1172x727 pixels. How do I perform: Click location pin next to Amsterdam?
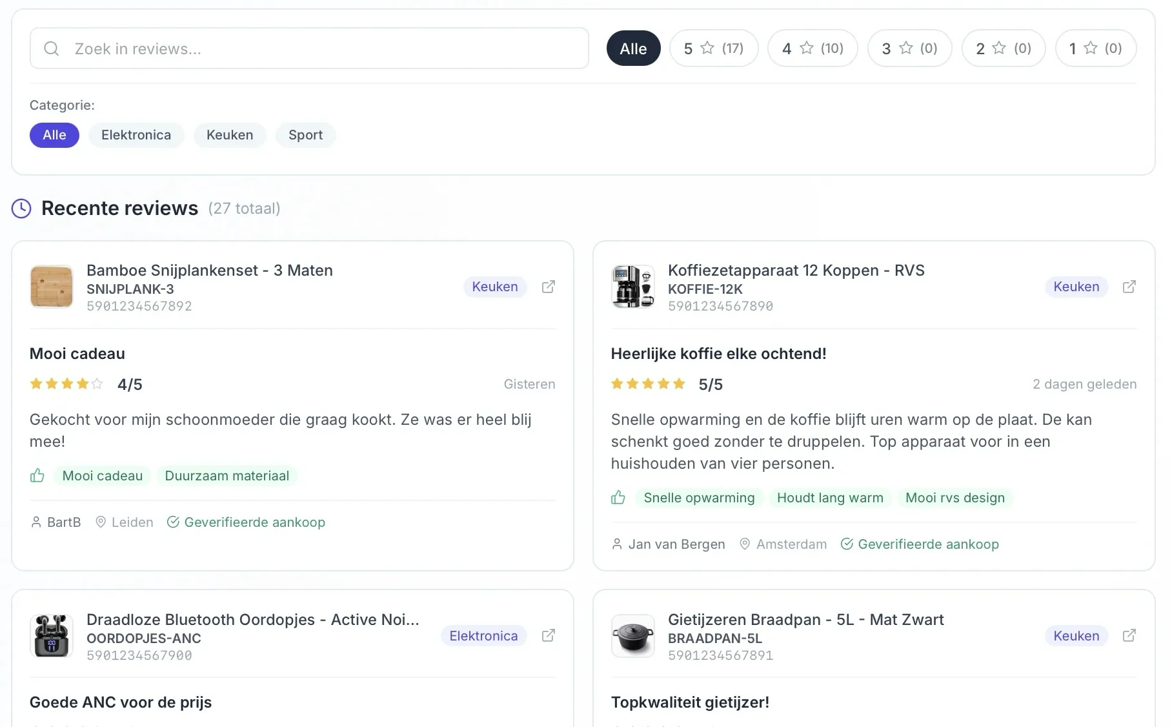point(745,544)
